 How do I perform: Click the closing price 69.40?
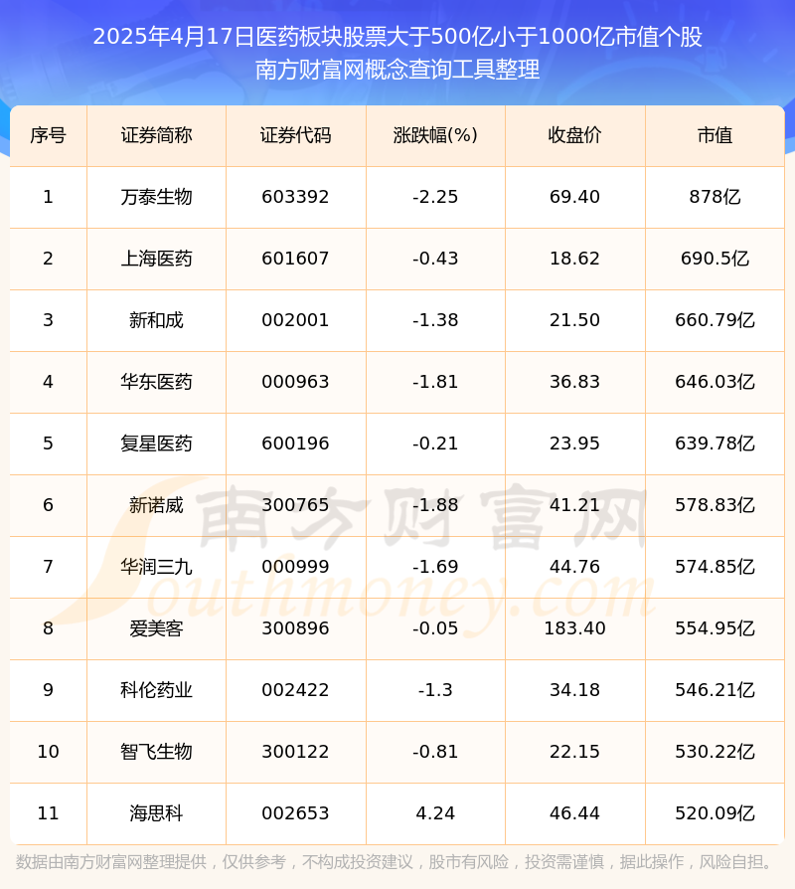(574, 197)
